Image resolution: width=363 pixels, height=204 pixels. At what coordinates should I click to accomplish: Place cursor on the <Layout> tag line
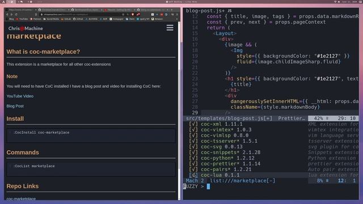pos(225,33)
